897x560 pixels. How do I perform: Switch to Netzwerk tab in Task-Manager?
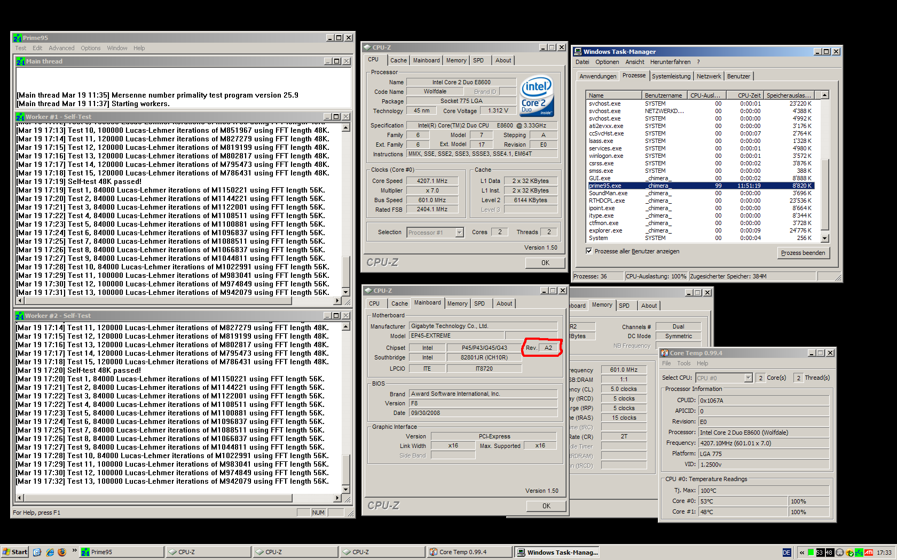click(709, 76)
